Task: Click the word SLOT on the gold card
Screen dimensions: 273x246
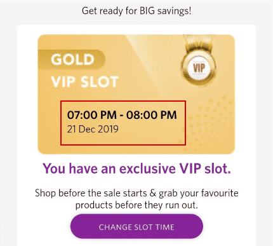Action: [100, 81]
